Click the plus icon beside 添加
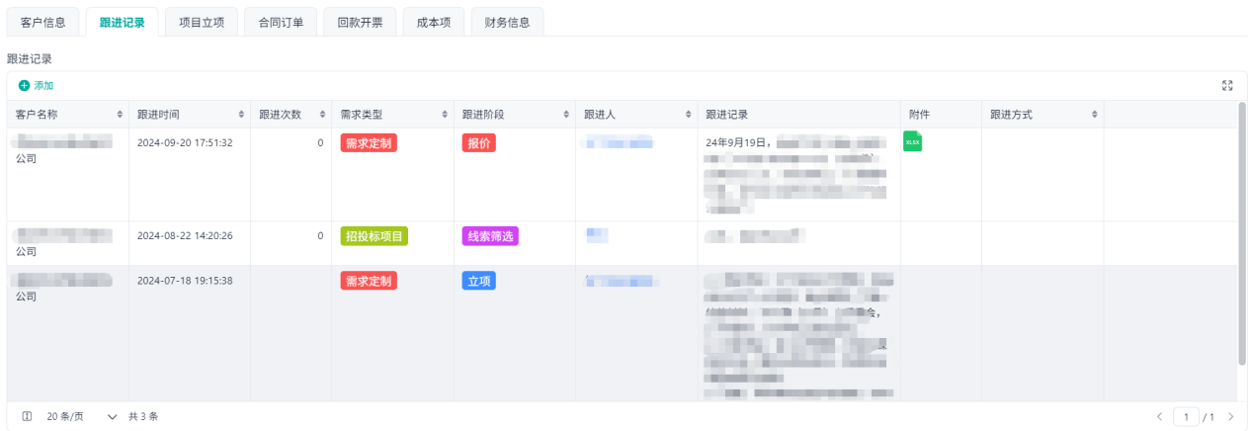 click(x=24, y=86)
